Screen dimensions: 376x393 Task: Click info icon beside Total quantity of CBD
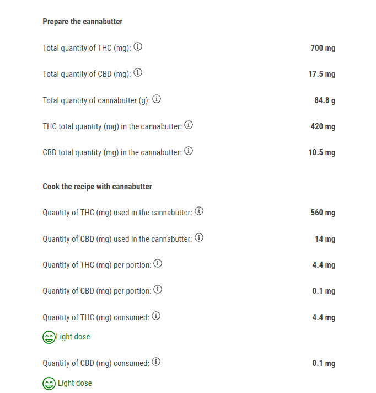pyautogui.click(x=138, y=72)
